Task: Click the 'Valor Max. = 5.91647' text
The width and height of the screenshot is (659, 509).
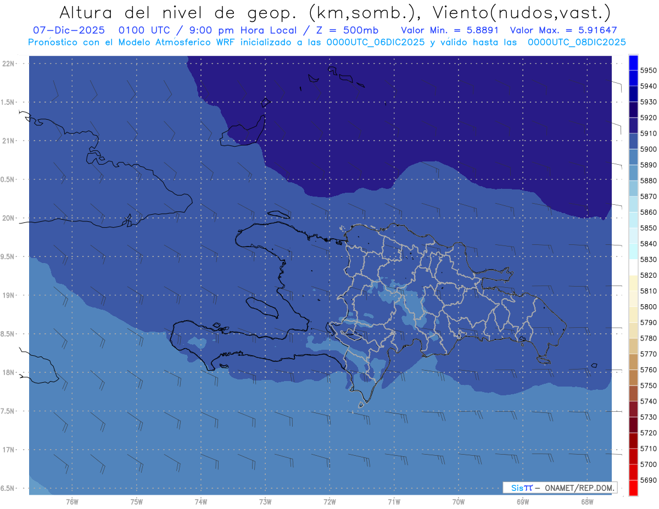Action: click(563, 30)
